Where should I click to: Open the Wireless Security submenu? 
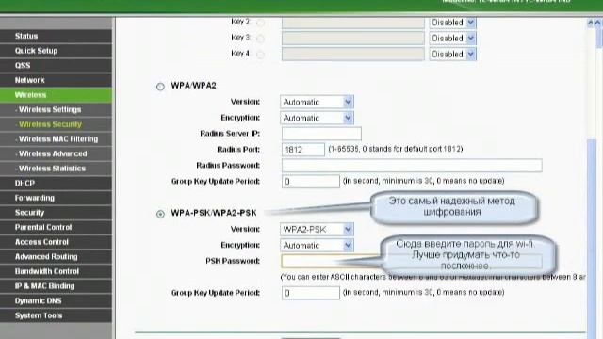[x=57, y=124]
